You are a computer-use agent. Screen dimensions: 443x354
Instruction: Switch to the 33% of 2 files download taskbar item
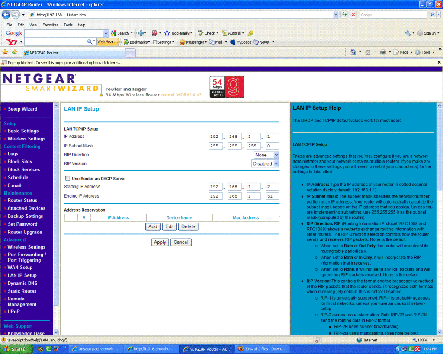click(262, 349)
